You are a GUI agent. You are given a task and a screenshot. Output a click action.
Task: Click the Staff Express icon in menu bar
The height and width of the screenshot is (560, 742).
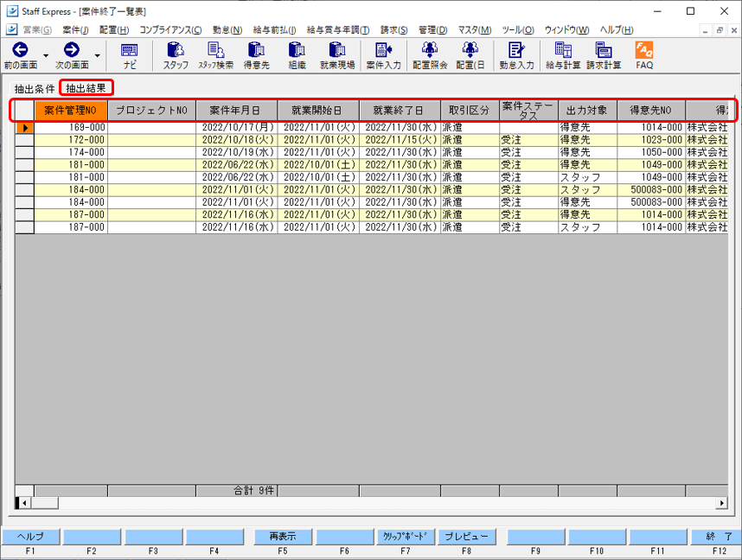(x=12, y=29)
